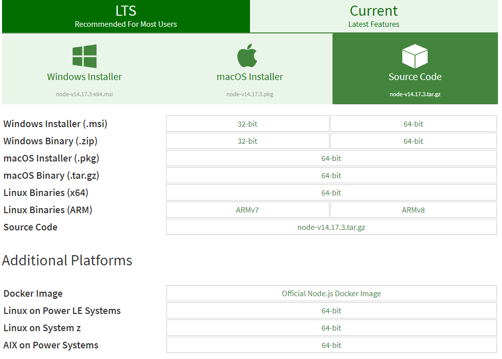Screen dimensions: 502x359
Task: Download node-v14.17.3-x64.msi under Windows Installer
Action: pyautogui.click(x=85, y=94)
